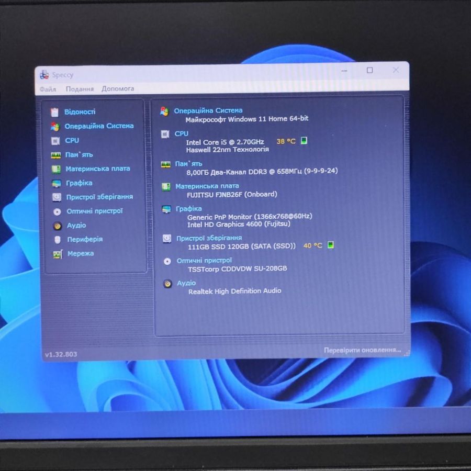This screenshot has height=471, width=471.
Task: Click Пристрої зберігання heading link in summary
Action: click(209, 238)
